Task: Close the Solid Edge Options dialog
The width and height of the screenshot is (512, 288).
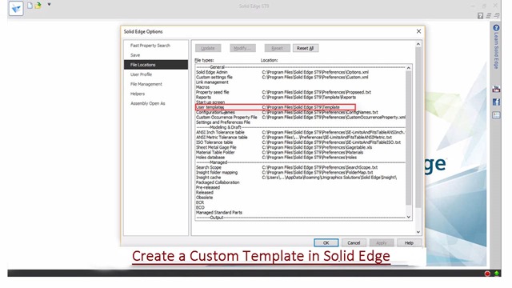Action: [418, 31]
